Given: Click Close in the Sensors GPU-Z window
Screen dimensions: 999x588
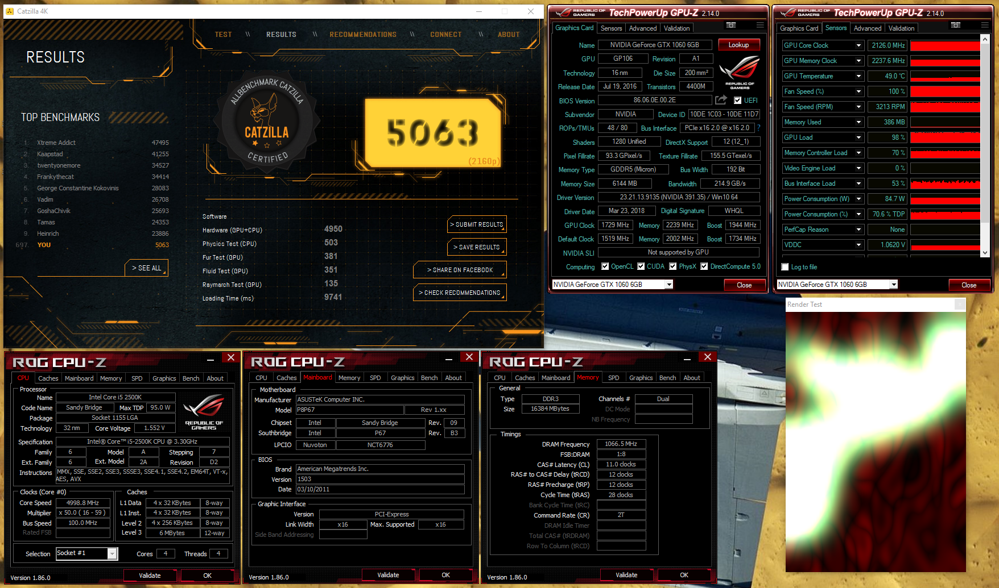Looking at the screenshot, I should point(969,285).
